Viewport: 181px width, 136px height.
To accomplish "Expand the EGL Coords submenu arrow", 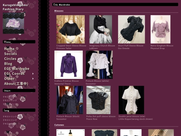I will [x=33, y=74].
